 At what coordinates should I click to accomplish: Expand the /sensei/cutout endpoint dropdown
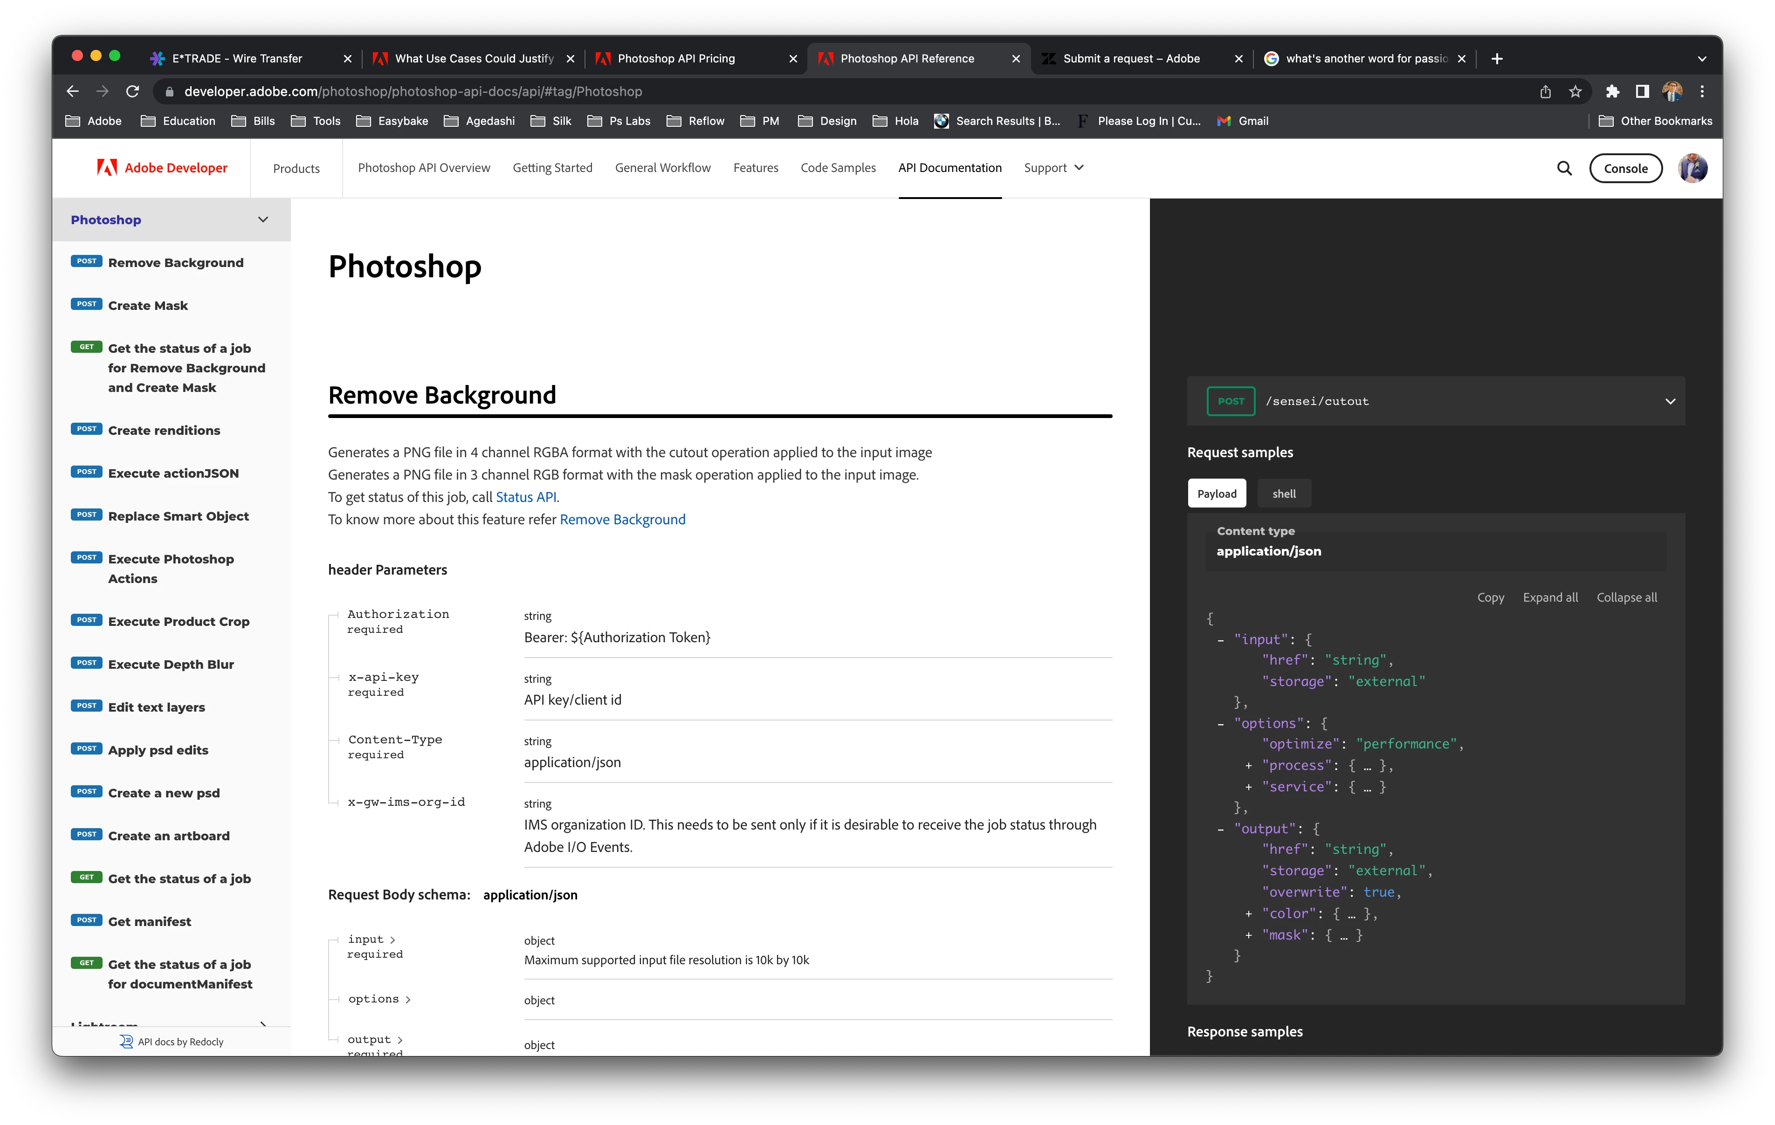pos(1670,401)
